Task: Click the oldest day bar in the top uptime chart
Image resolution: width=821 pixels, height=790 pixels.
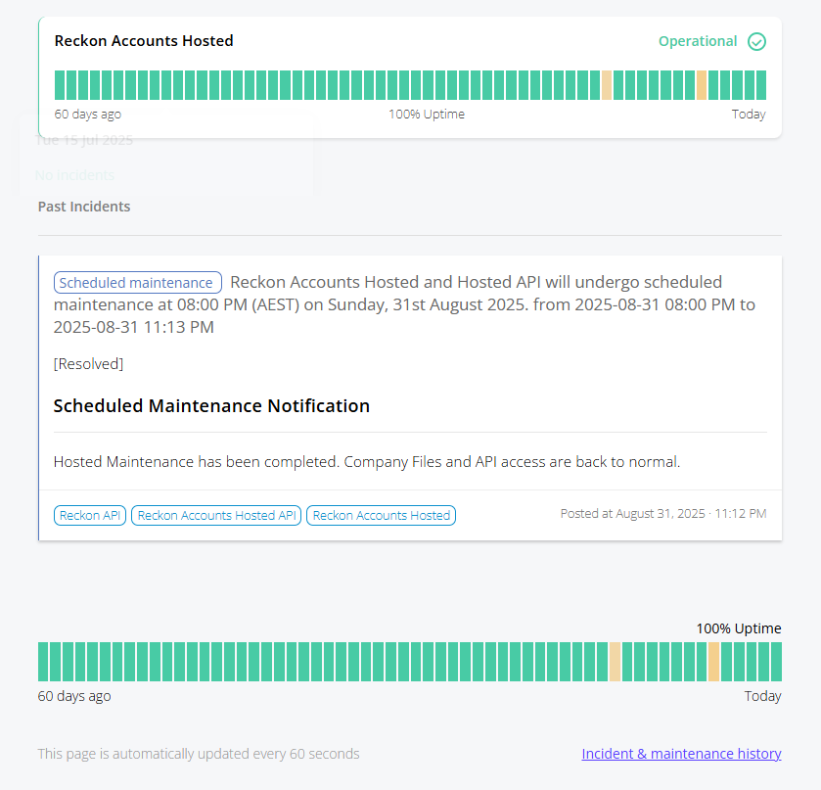Action: [x=60, y=85]
